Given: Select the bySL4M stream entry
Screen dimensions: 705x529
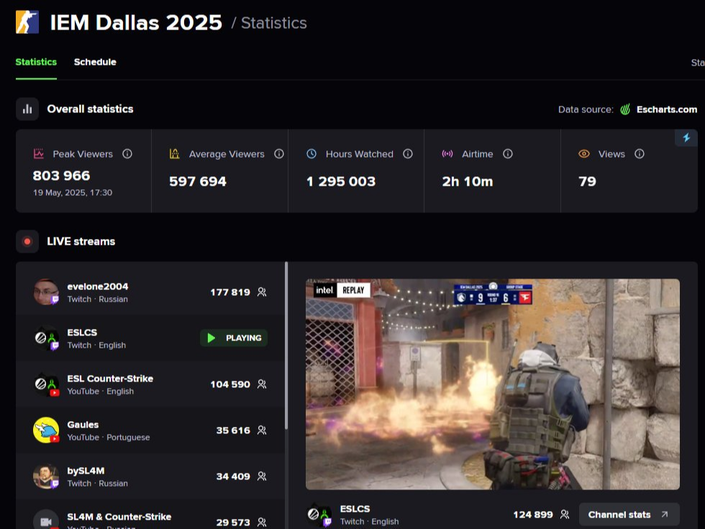Looking at the screenshot, I should tap(151, 476).
